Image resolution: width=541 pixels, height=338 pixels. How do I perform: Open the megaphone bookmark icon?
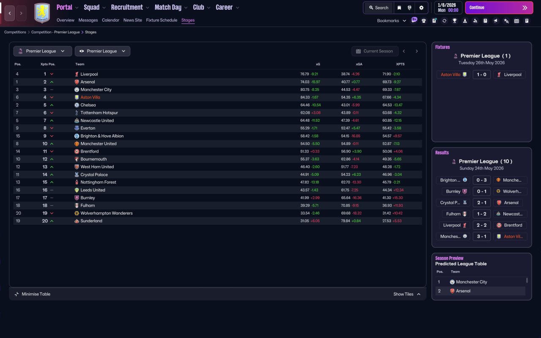coord(496,21)
